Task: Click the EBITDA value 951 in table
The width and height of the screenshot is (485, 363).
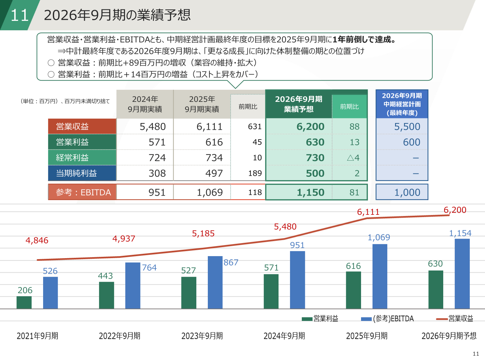Action: (157, 193)
